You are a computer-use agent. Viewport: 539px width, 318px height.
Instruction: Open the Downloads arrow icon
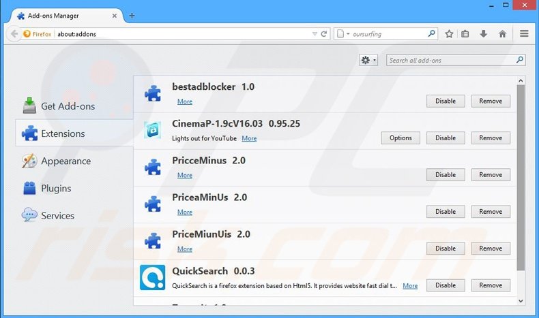point(484,33)
